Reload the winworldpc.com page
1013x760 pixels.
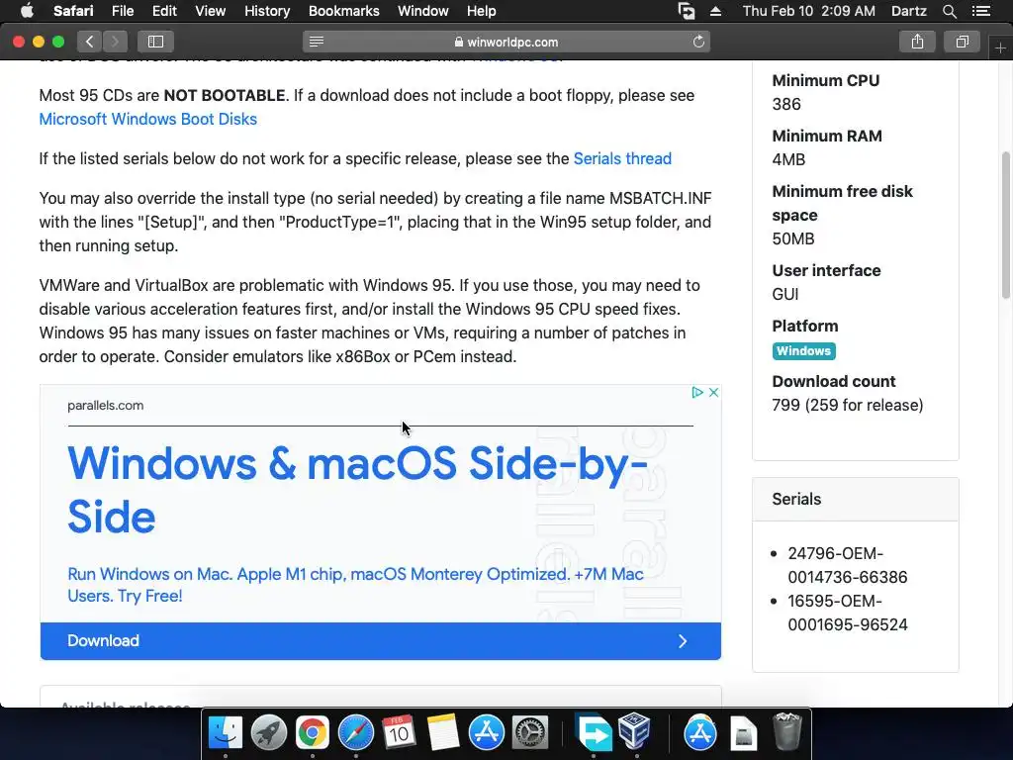(698, 42)
